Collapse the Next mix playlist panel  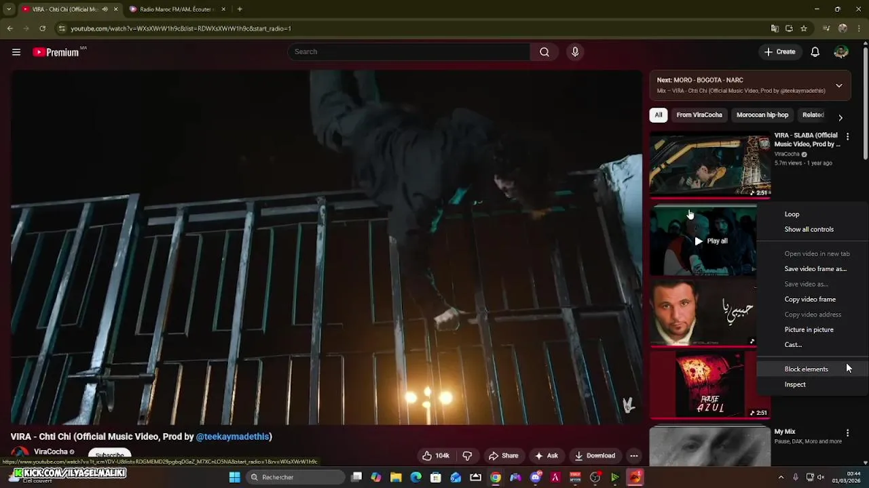tap(839, 85)
